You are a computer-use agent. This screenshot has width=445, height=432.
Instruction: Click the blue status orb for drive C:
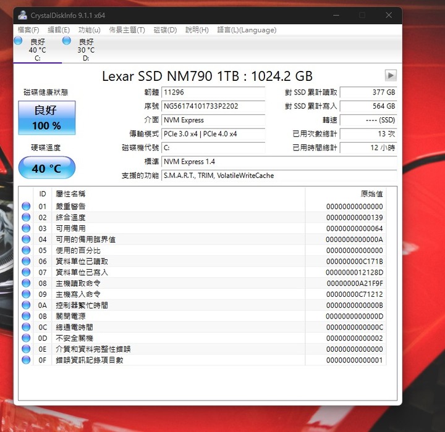click(x=18, y=41)
